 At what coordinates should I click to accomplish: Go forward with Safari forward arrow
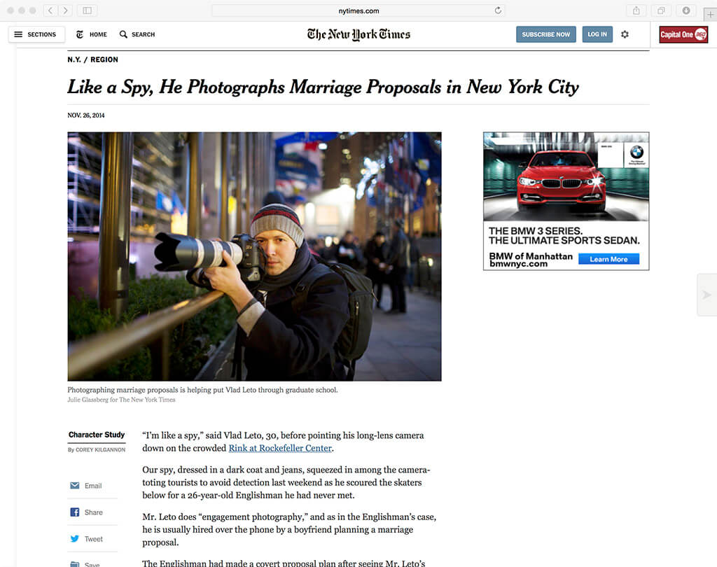(x=65, y=10)
